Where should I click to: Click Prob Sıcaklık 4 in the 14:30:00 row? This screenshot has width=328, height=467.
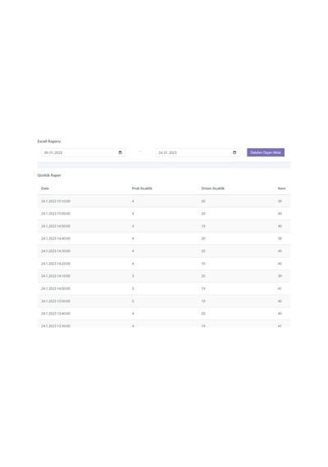(133, 251)
